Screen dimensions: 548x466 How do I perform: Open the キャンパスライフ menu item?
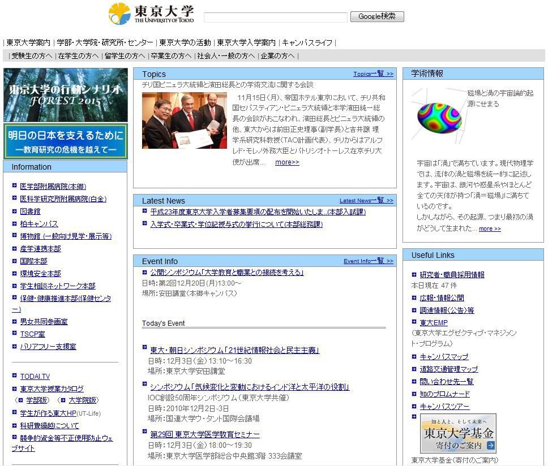pyautogui.click(x=307, y=42)
